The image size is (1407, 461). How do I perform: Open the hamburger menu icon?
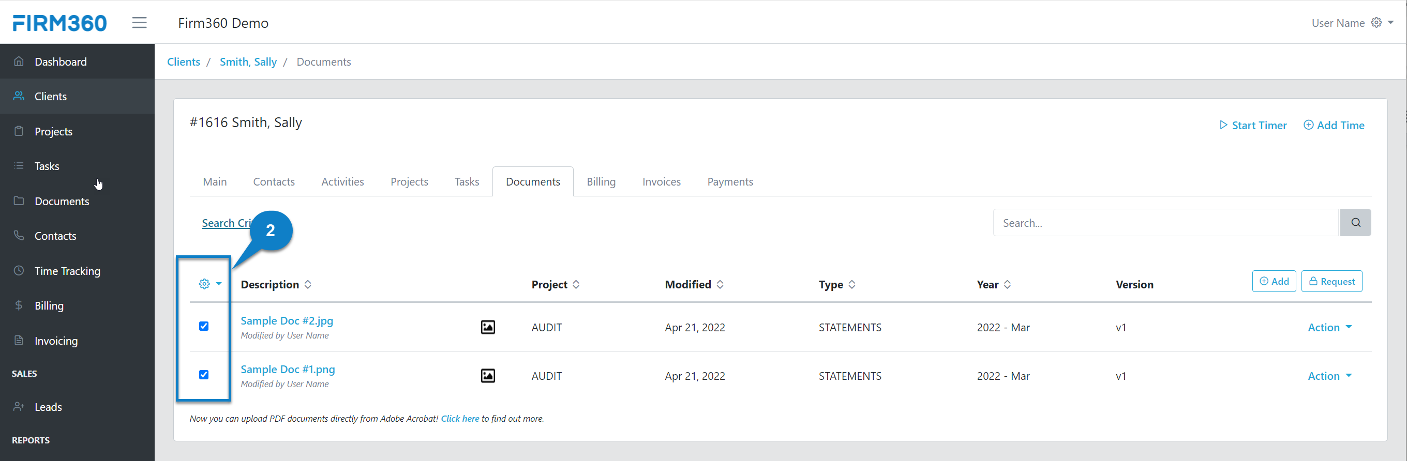pos(139,22)
